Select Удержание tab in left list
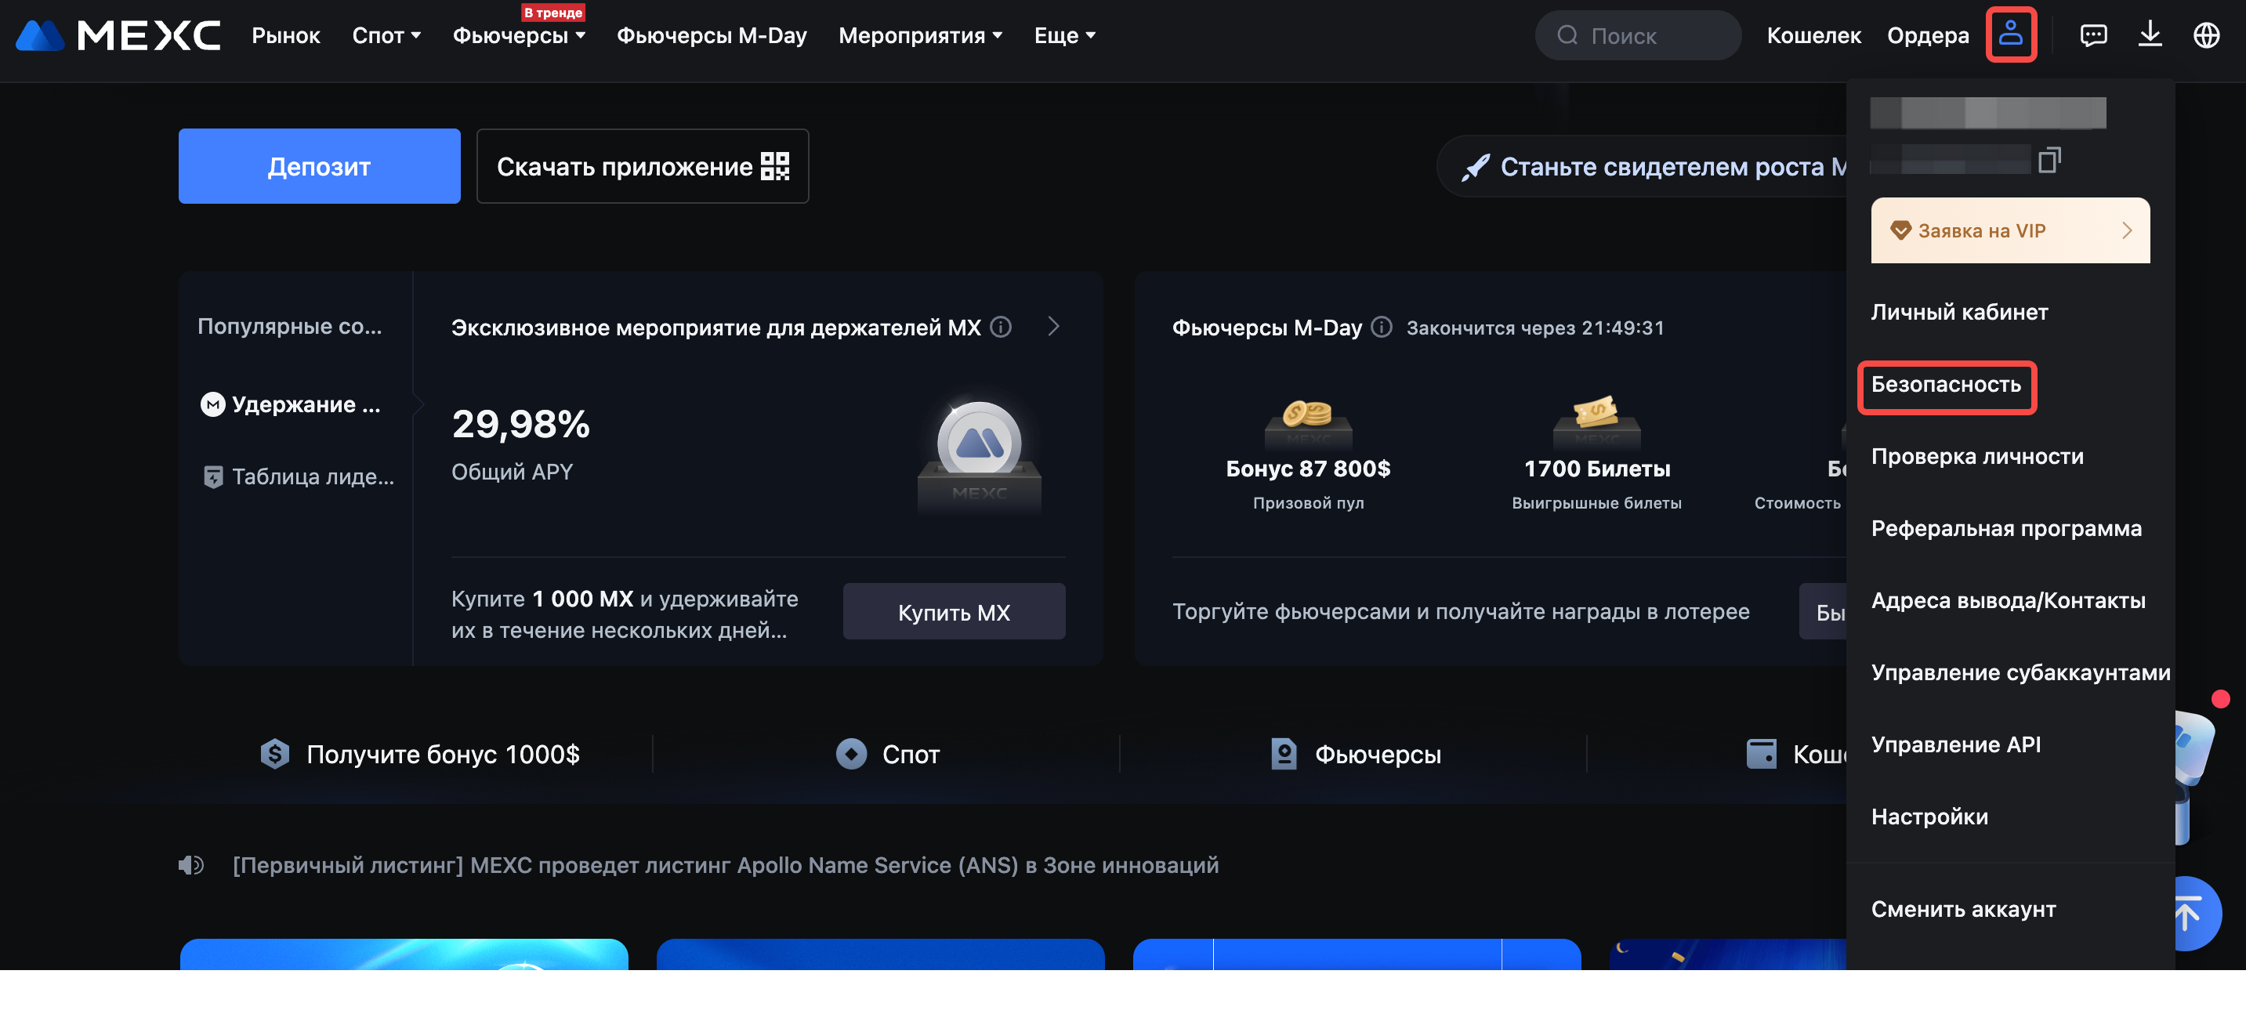Image resolution: width=2246 pixels, height=1014 pixels. coord(292,404)
